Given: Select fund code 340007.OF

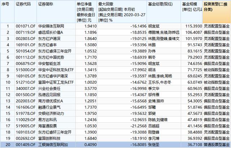Looking at the screenshot, I should 26,88.
